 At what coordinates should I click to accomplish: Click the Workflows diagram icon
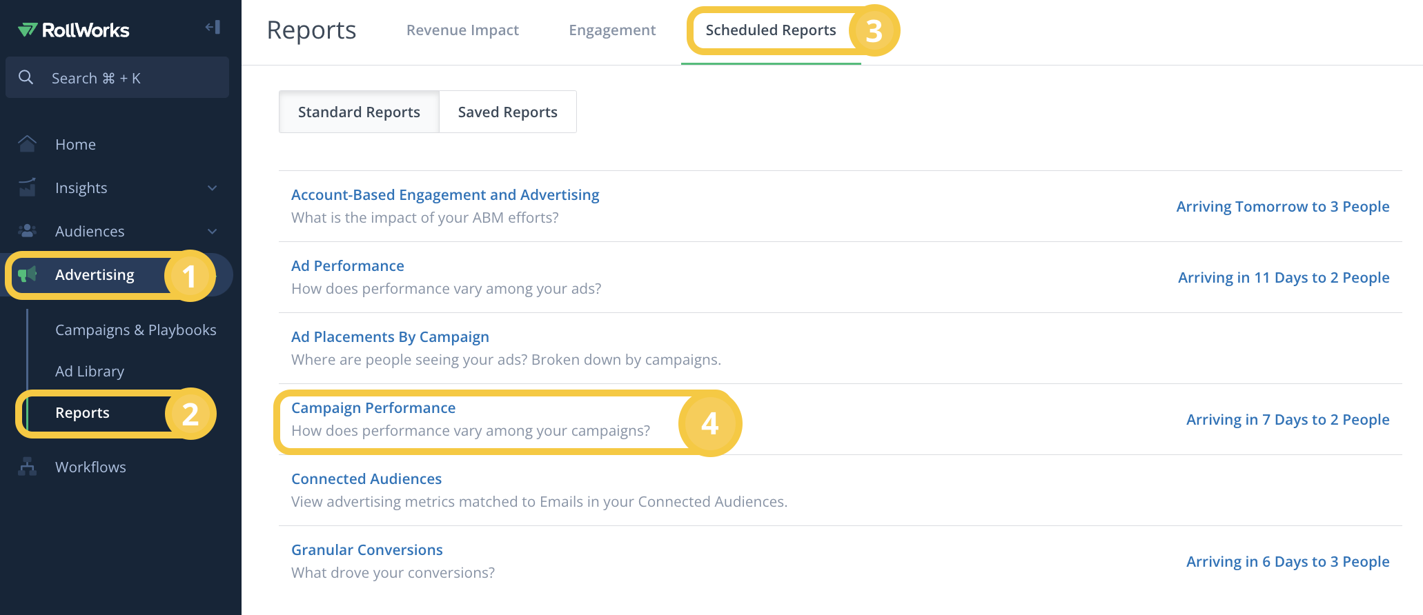[x=28, y=467]
